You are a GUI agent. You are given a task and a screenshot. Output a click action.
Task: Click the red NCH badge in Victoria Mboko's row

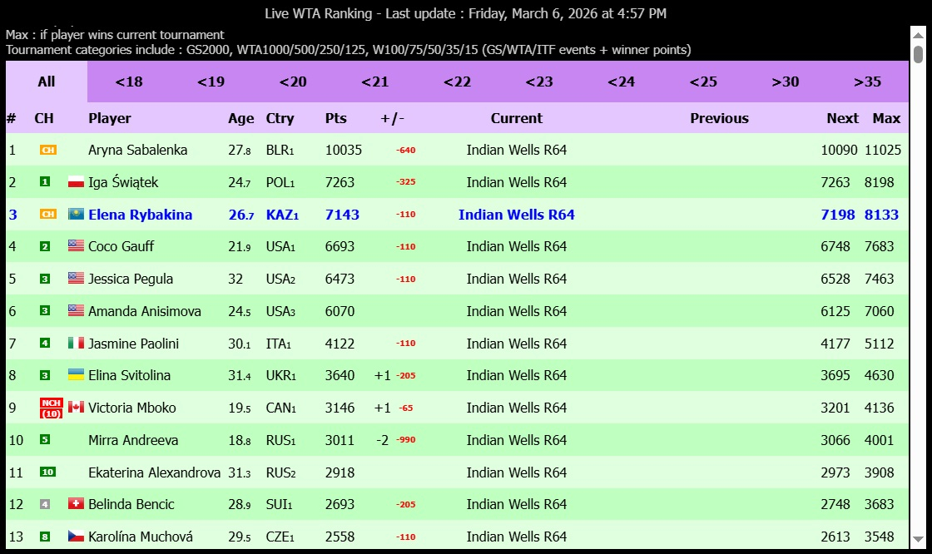point(51,408)
